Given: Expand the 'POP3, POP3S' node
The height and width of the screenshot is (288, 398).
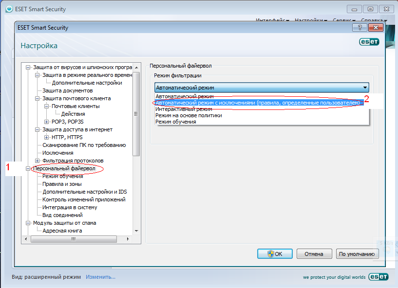Looking at the screenshot, I should point(46,122).
